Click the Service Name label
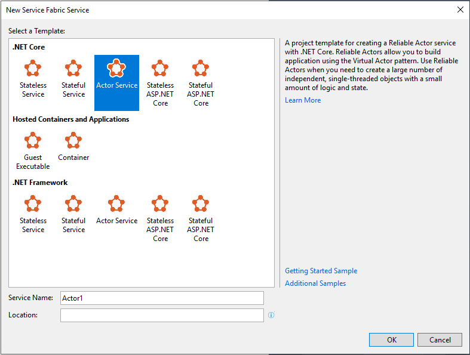Viewport: 470px width, 355px height. tap(30, 298)
